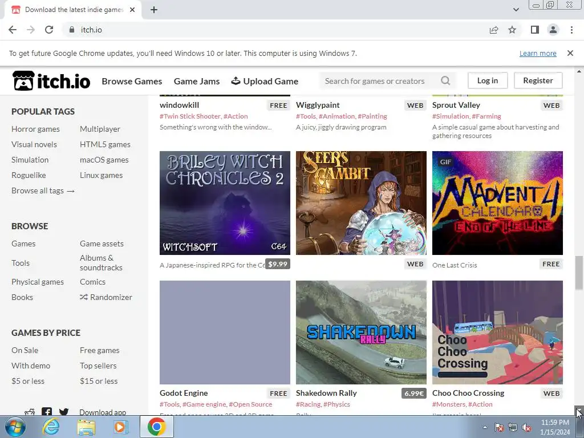Click the 6.99€ price badge

[x=414, y=394]
